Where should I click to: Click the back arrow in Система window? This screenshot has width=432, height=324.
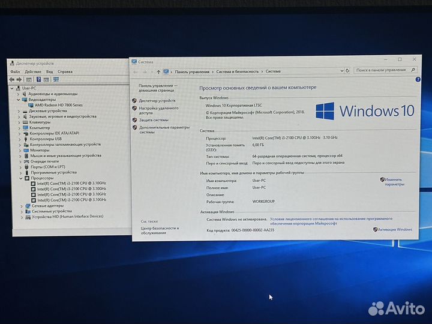(x=136, y=72)
